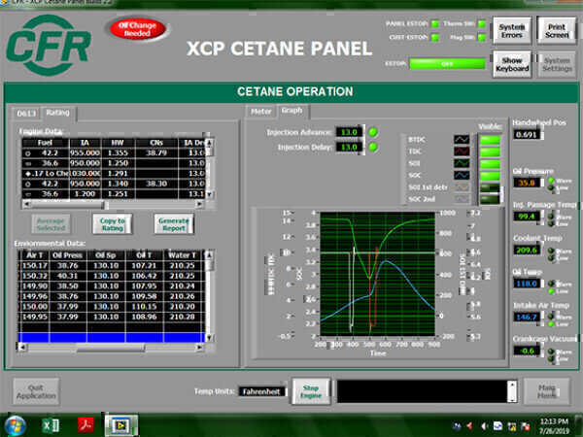Click the Coolant Temp Warn LED
583x437 pixels.
(551, 251)
